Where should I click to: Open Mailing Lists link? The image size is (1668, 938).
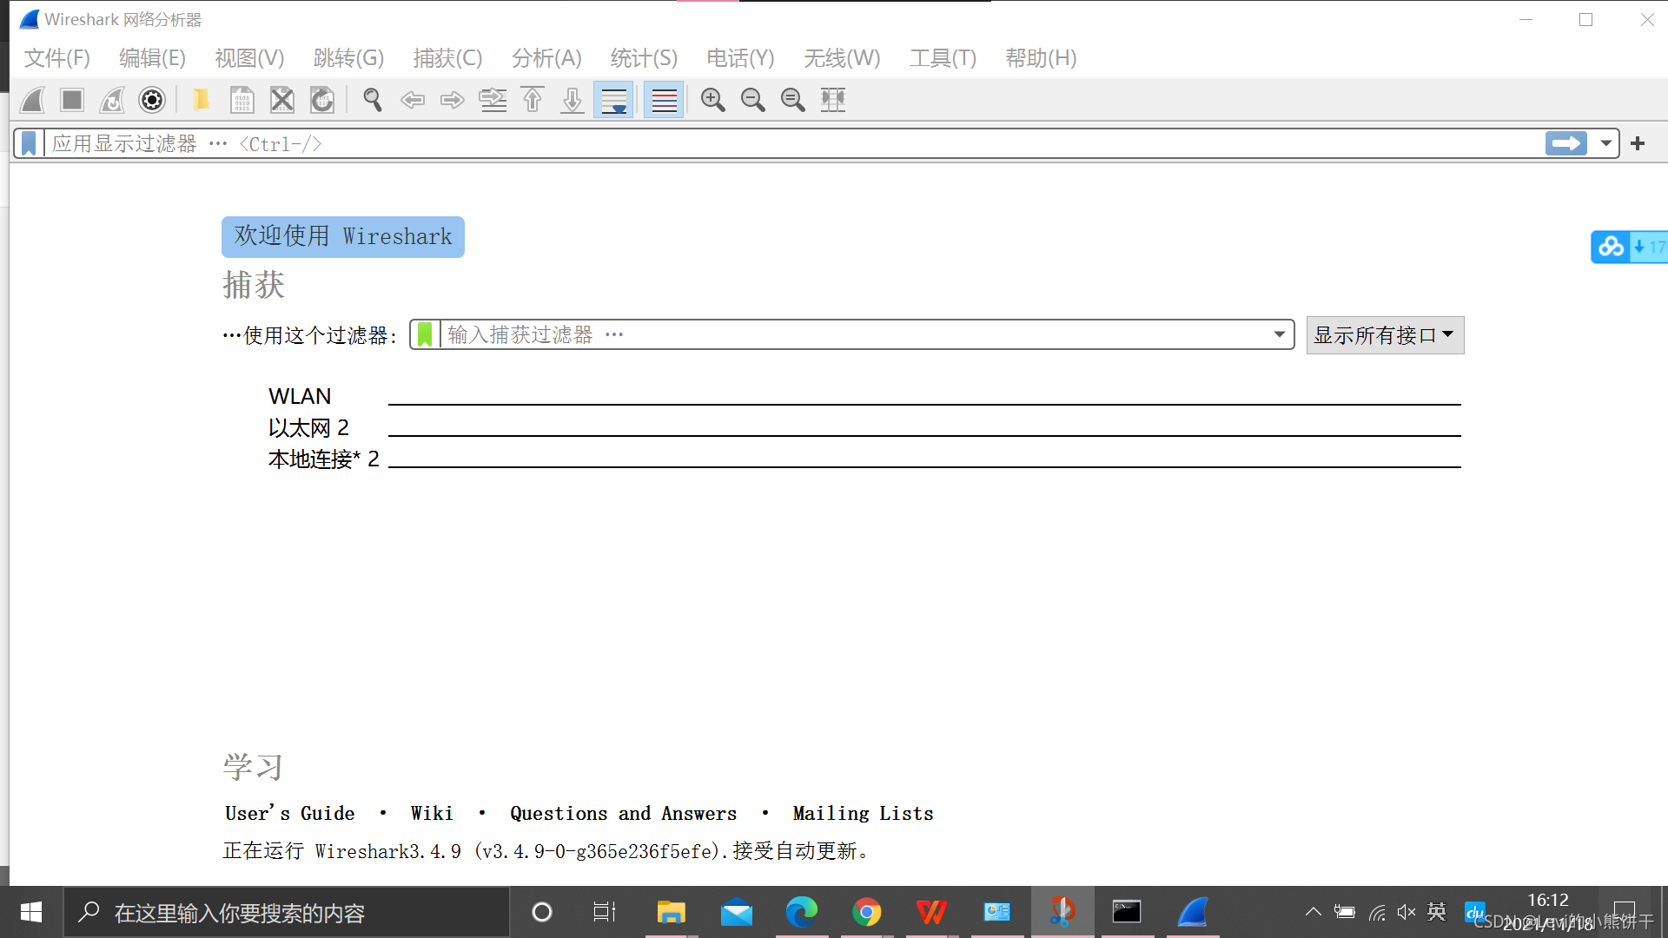[863, 814]
